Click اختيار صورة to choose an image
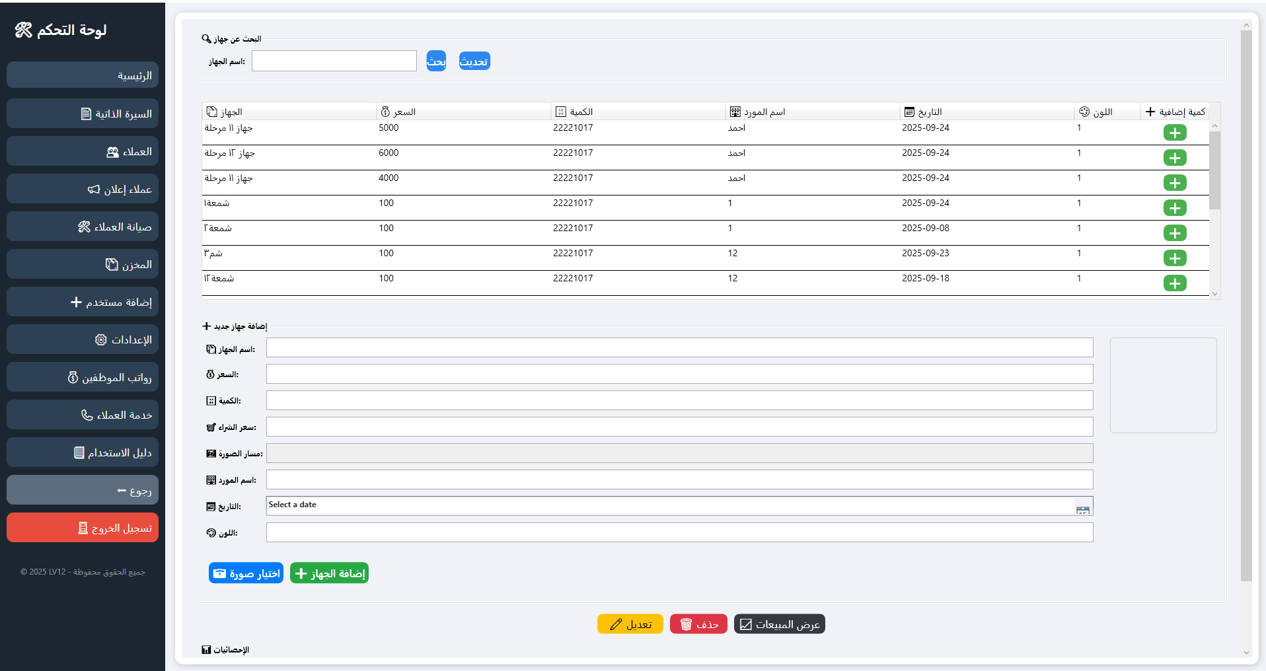This screenshot has height=671, width=1266. [246, 573]
